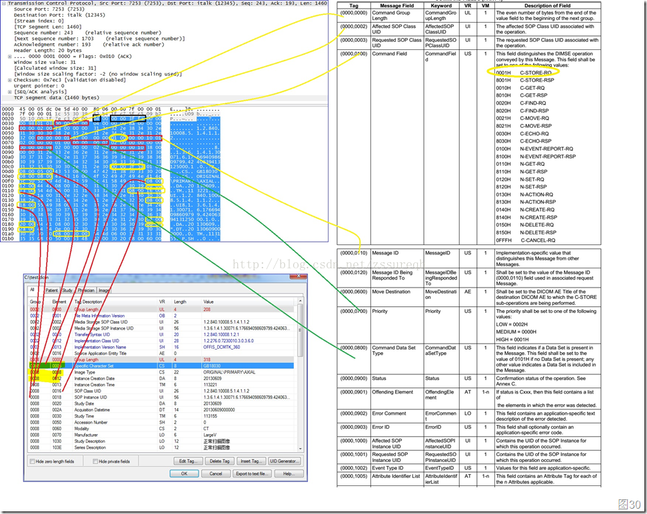
Task: Click the 'C-ECHO-RQ' table entry
Action: pos(535,134)
